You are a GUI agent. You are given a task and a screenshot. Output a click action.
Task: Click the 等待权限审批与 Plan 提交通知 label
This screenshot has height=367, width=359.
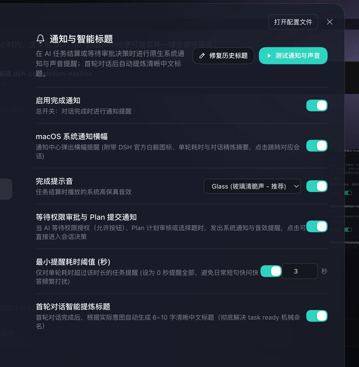[x=86, y=217]
